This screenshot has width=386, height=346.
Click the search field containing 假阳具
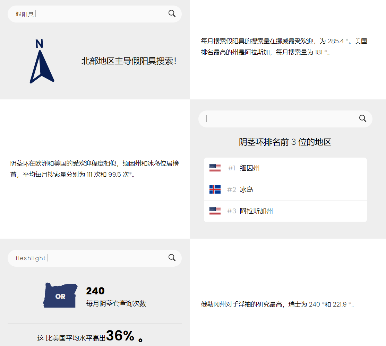(x=95, y=14)
